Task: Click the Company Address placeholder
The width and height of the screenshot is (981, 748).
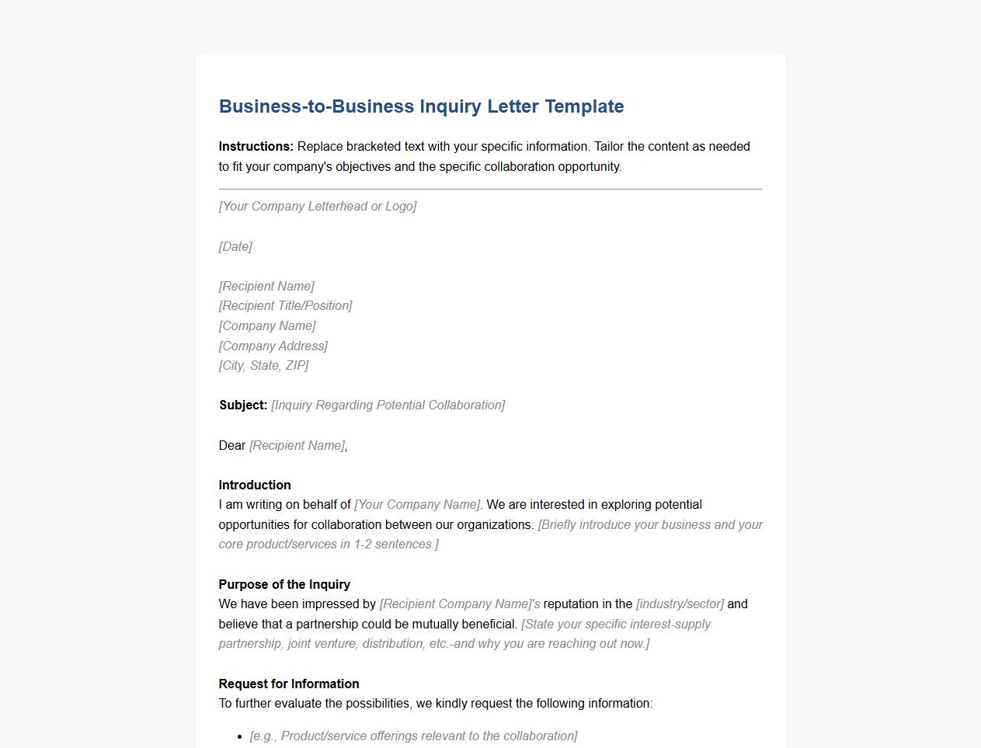Action: [x=273, y=346]
